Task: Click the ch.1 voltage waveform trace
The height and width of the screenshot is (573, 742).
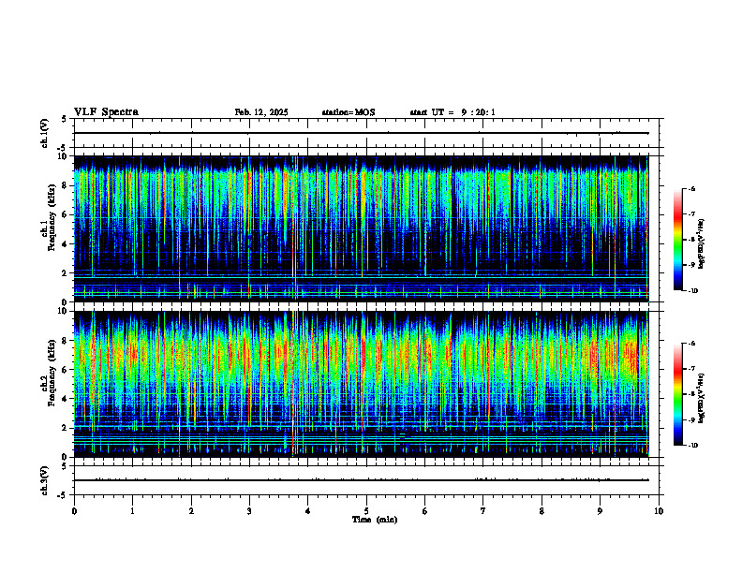Action: tap(361, 133)
